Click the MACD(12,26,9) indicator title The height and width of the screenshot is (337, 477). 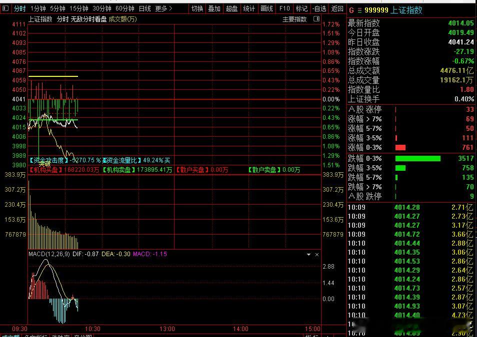tap(49, 254)
